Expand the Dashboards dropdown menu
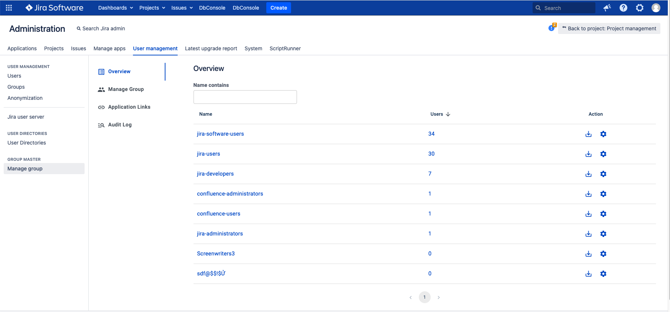The height and width of the screenshot is (312, 670). [115, 8]
